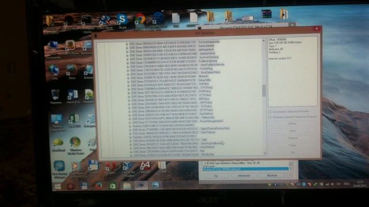369x207 pixels.
Task: Select highlighted Module row in Phoenix Tool log
Action: [x=246, y=169]
